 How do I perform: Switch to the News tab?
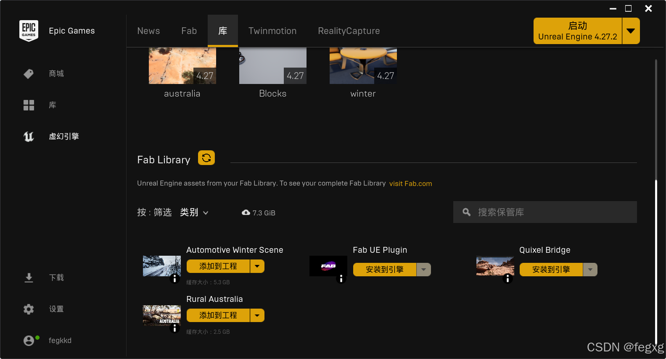[x=148, y=31]
